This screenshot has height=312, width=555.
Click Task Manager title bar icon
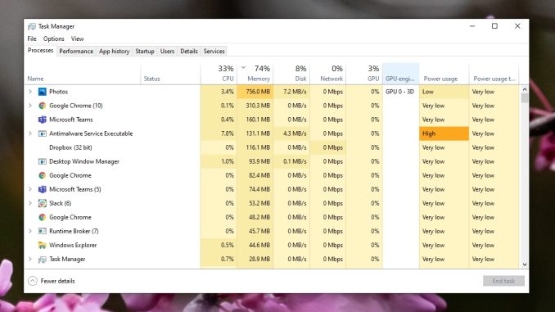point(32,26)
